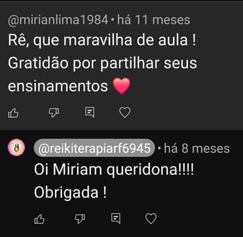Click the word 'maravilha' in the comment
This screenshot has width=243, height=237.
click(x=98, y=40)
